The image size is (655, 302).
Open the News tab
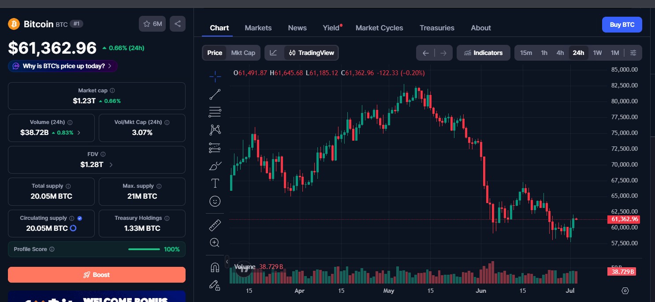coord(298,28)
